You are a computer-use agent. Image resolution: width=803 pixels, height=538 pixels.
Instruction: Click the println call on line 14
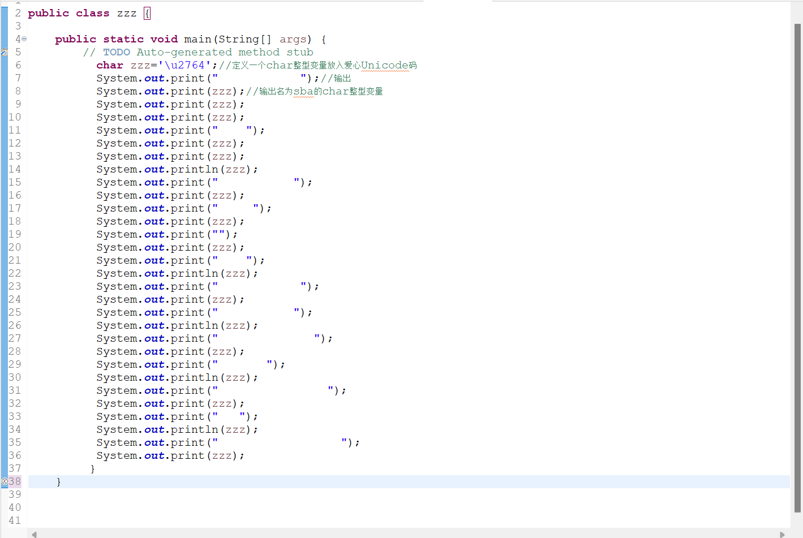point(195,169)
